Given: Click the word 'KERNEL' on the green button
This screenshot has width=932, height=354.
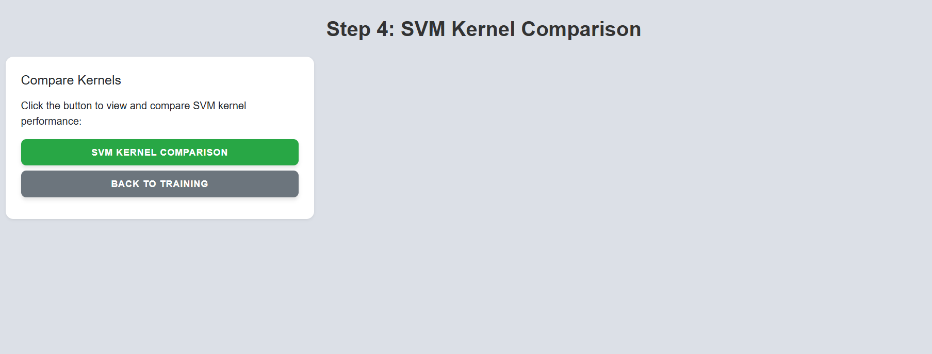Looking at the screenshot, I should tap(136, 153).
